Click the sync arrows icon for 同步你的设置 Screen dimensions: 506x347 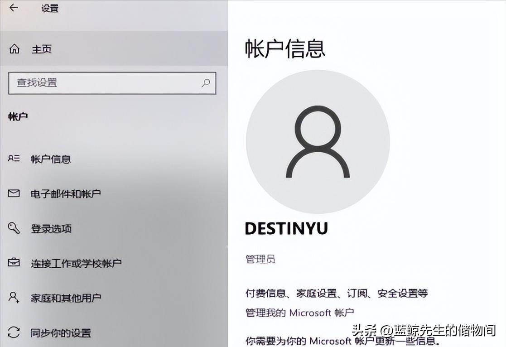click(x=14, y=333)
